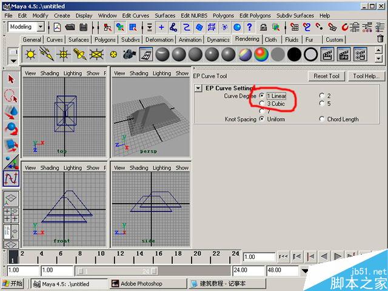
Task: Select the 3 Cubic curve degree
Action: 262,104
